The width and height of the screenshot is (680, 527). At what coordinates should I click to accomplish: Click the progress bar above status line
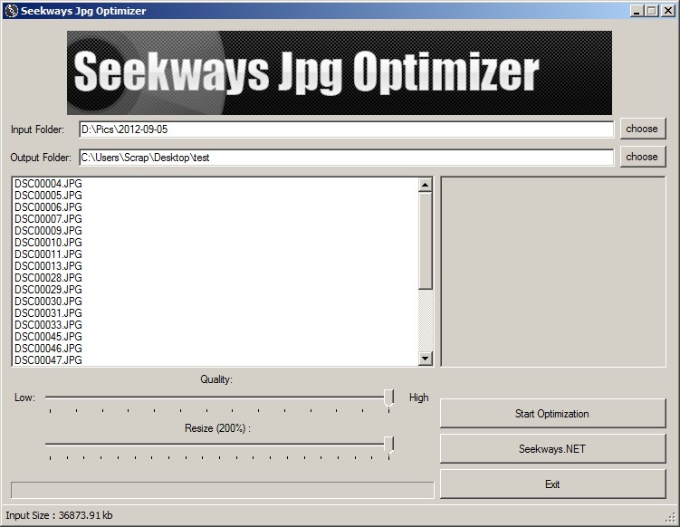point(223,490)
